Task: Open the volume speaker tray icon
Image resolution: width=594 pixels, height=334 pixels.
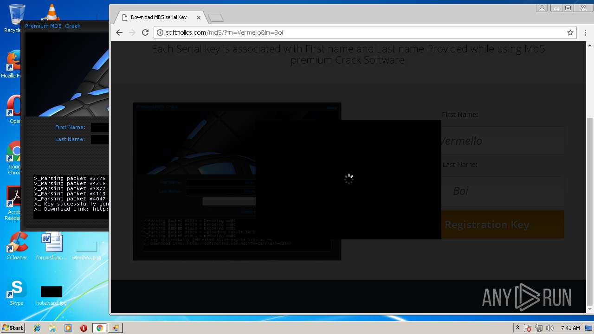Action: tap(550, 328)
